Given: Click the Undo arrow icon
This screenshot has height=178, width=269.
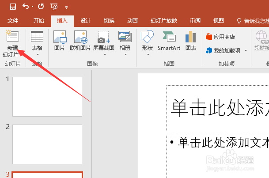Looking at the screenshot, I should (26, 7).
